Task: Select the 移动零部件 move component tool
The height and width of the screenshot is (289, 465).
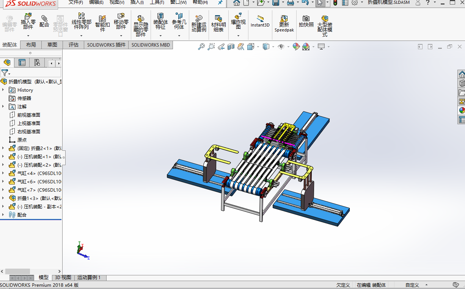Action: click(x=121, y=22)
